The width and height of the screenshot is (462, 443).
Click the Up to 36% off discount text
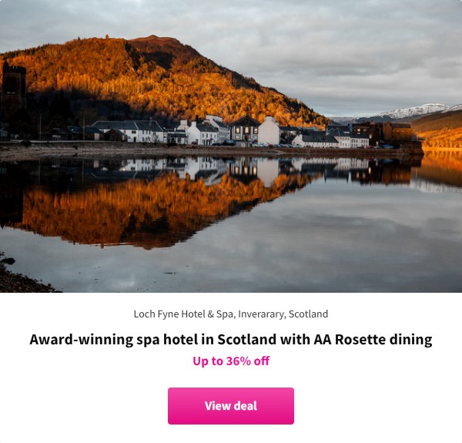point(231,361)
